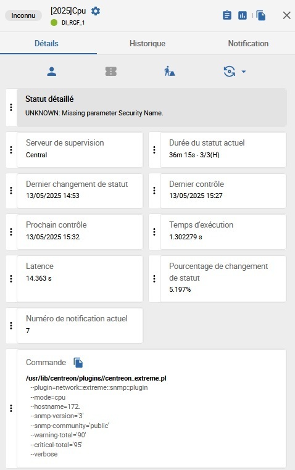
Task: Open handle menu of Statut détaillé card
Action: point(11,107)
